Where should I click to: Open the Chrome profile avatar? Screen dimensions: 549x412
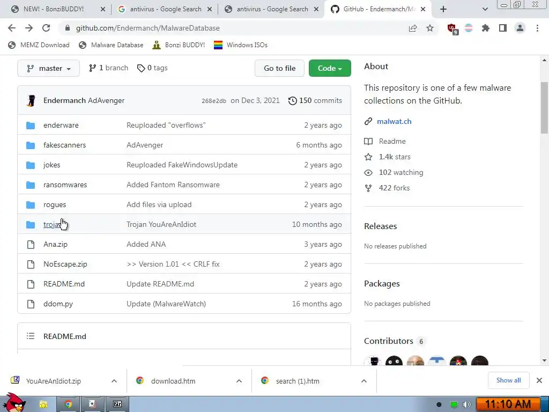tap(520, 28)
